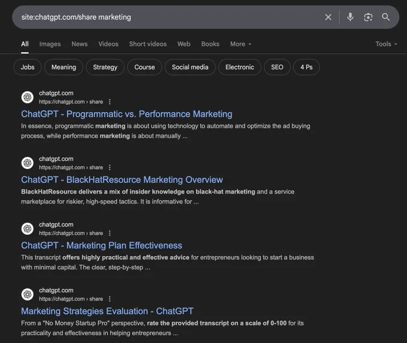Open the Tools dropdown
The width and height of the screenshot is (407, 343).
coord(386,44)
